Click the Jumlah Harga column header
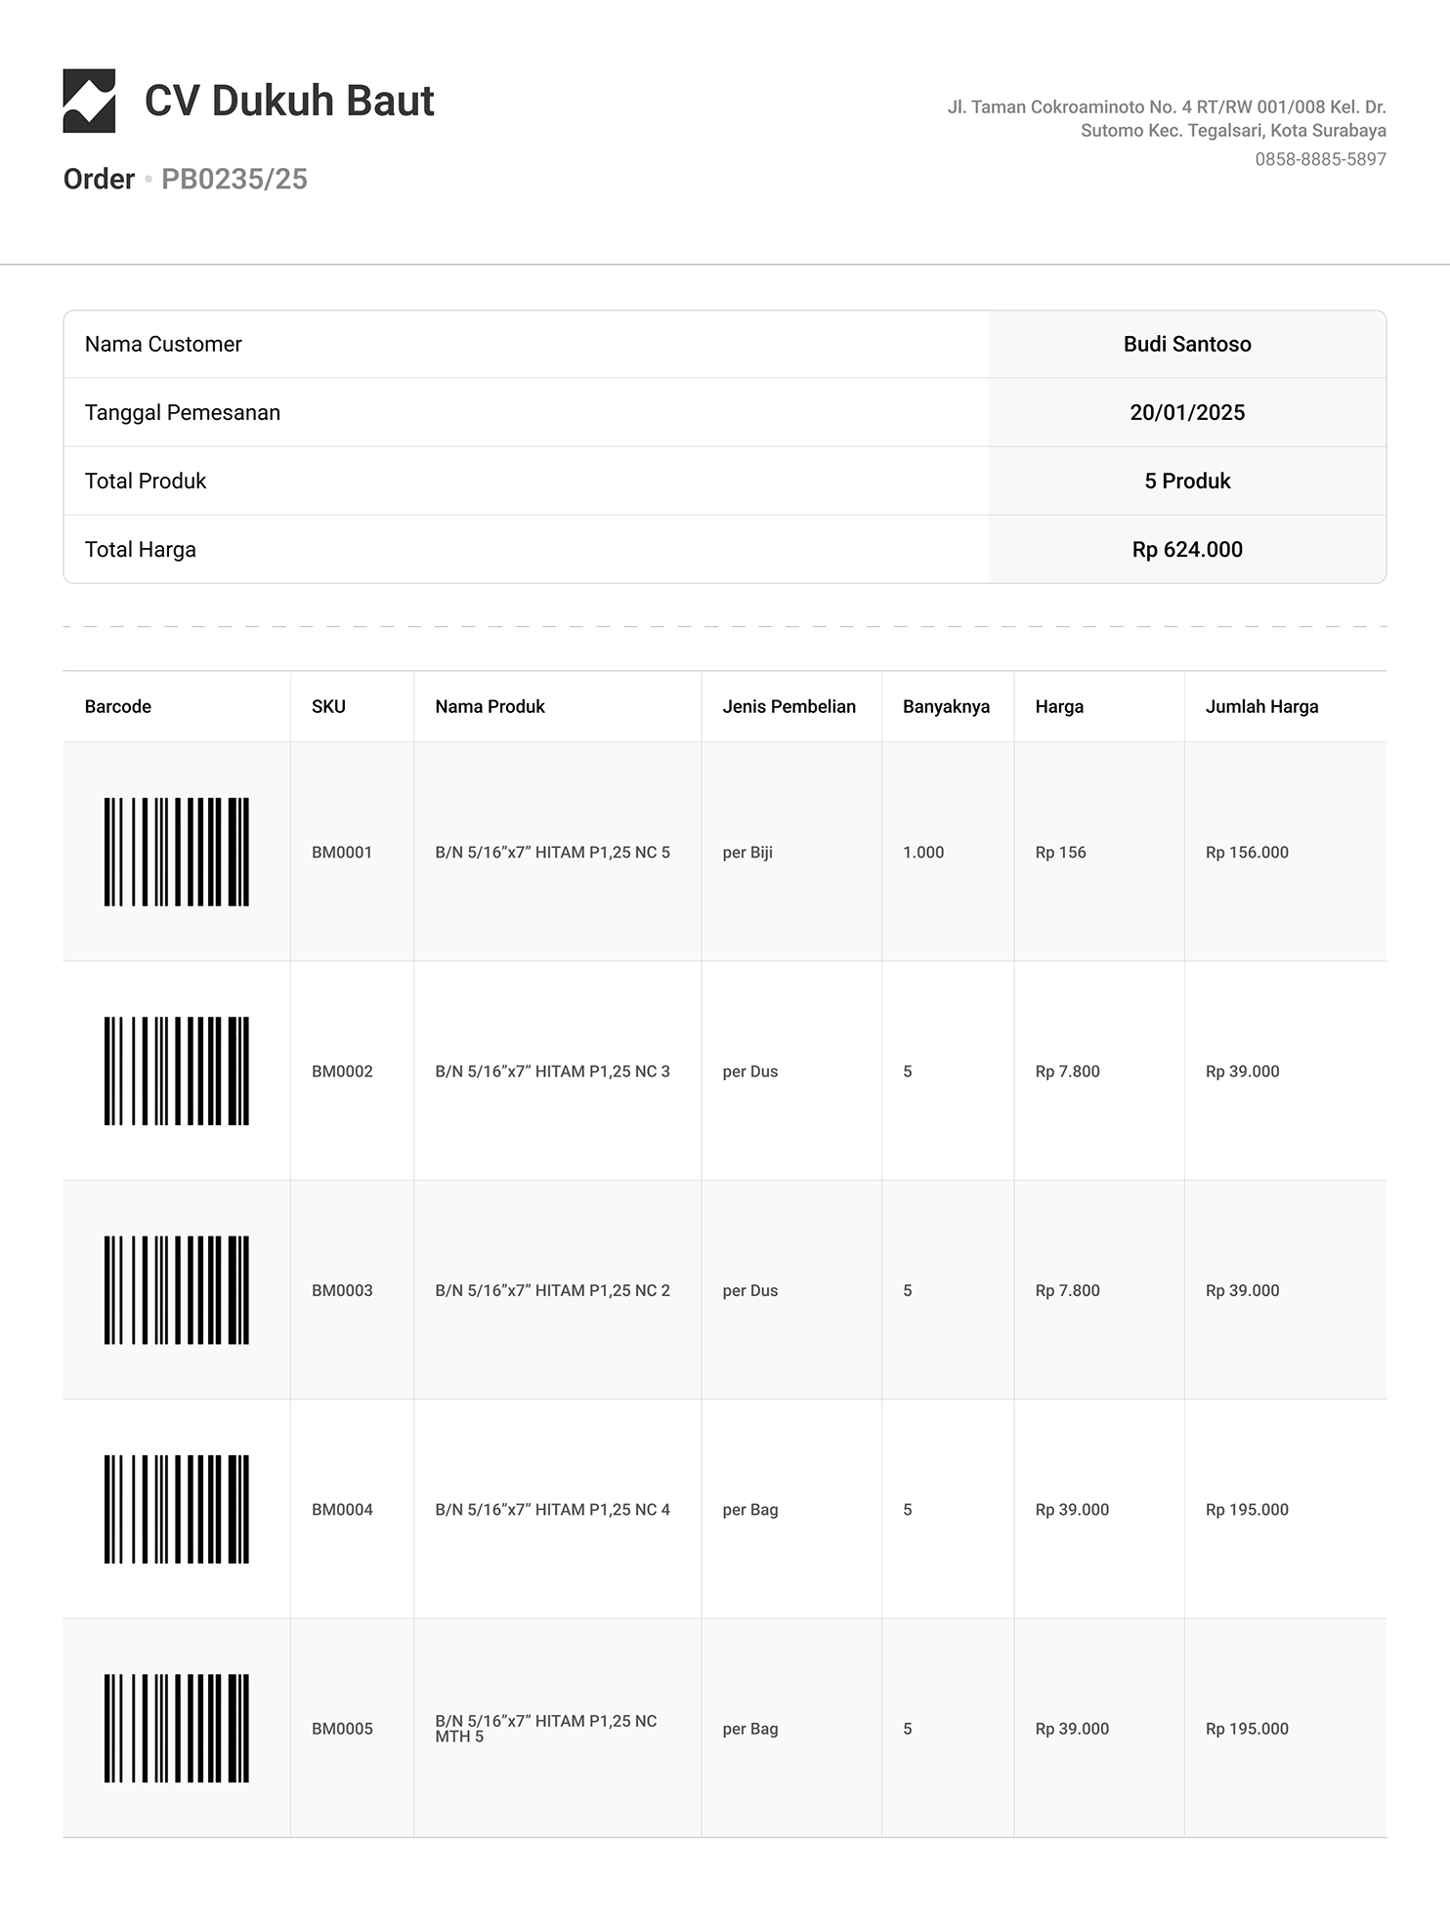 [1261, 706]
